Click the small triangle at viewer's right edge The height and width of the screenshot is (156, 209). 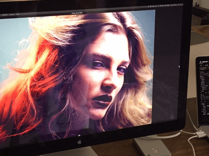[179, 66]
